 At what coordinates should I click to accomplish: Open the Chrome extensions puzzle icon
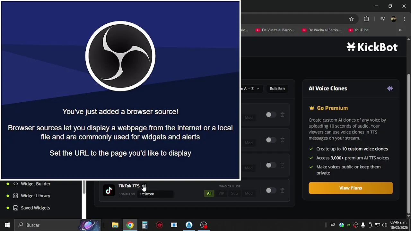click(366, 19)
